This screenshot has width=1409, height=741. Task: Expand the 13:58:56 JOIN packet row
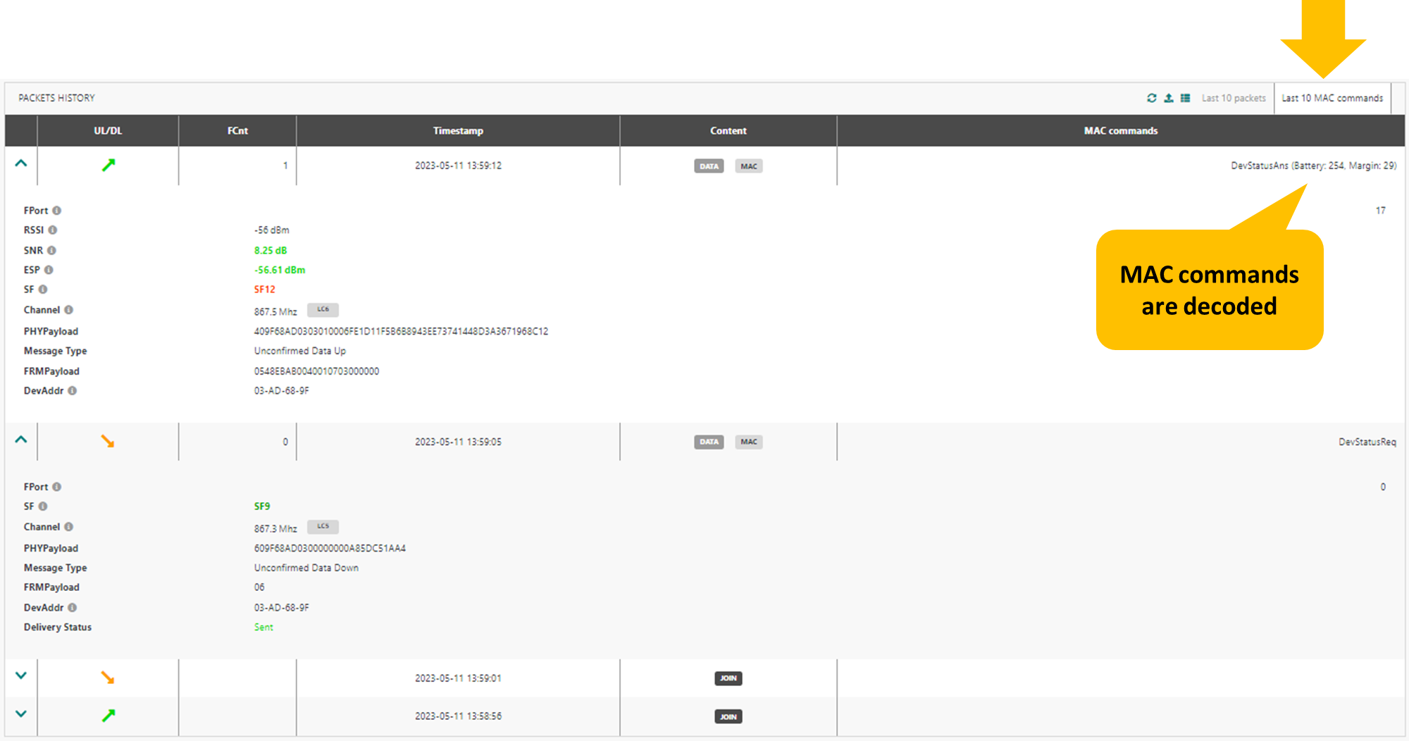coord(21,714)
